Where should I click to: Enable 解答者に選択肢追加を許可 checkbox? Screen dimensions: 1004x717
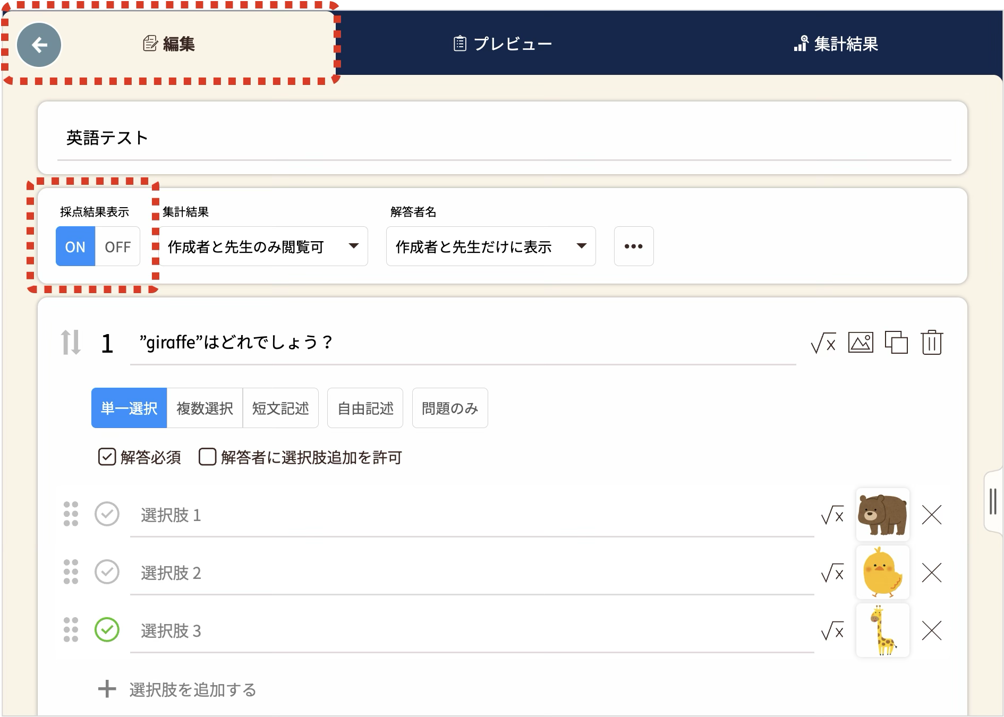(207, 457)
